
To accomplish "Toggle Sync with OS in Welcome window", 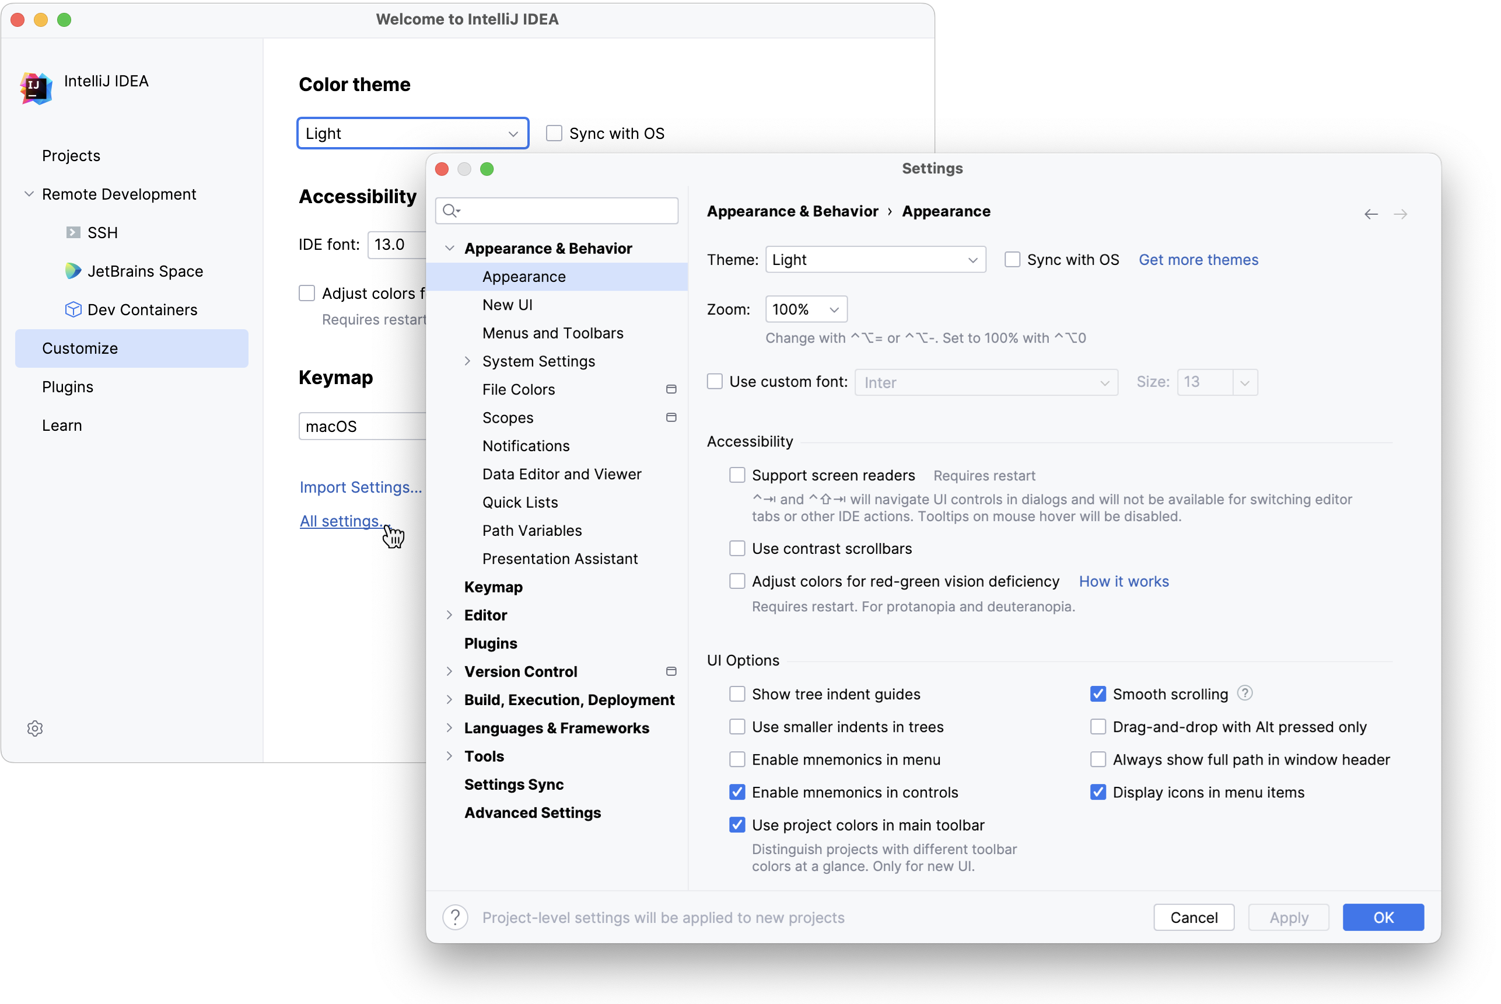I will pos(554,133).
